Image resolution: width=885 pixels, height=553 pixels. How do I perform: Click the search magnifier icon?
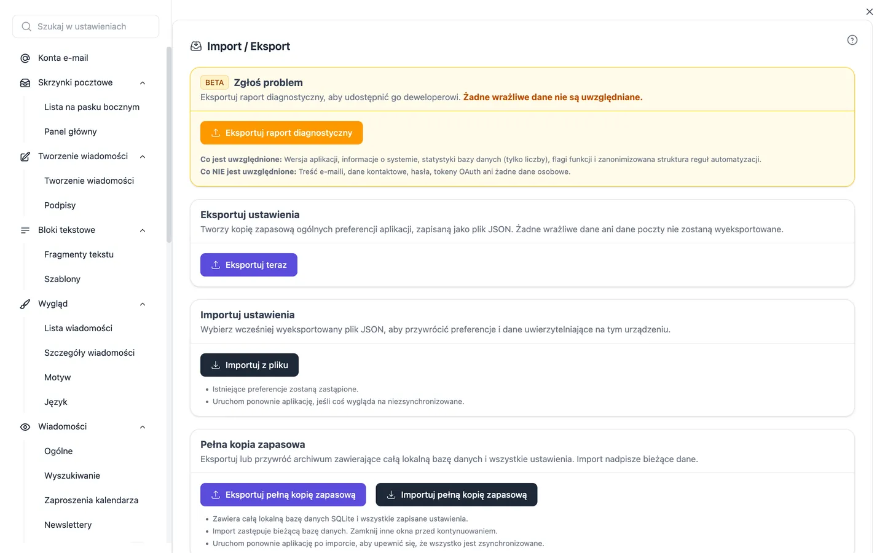(26, 26)
